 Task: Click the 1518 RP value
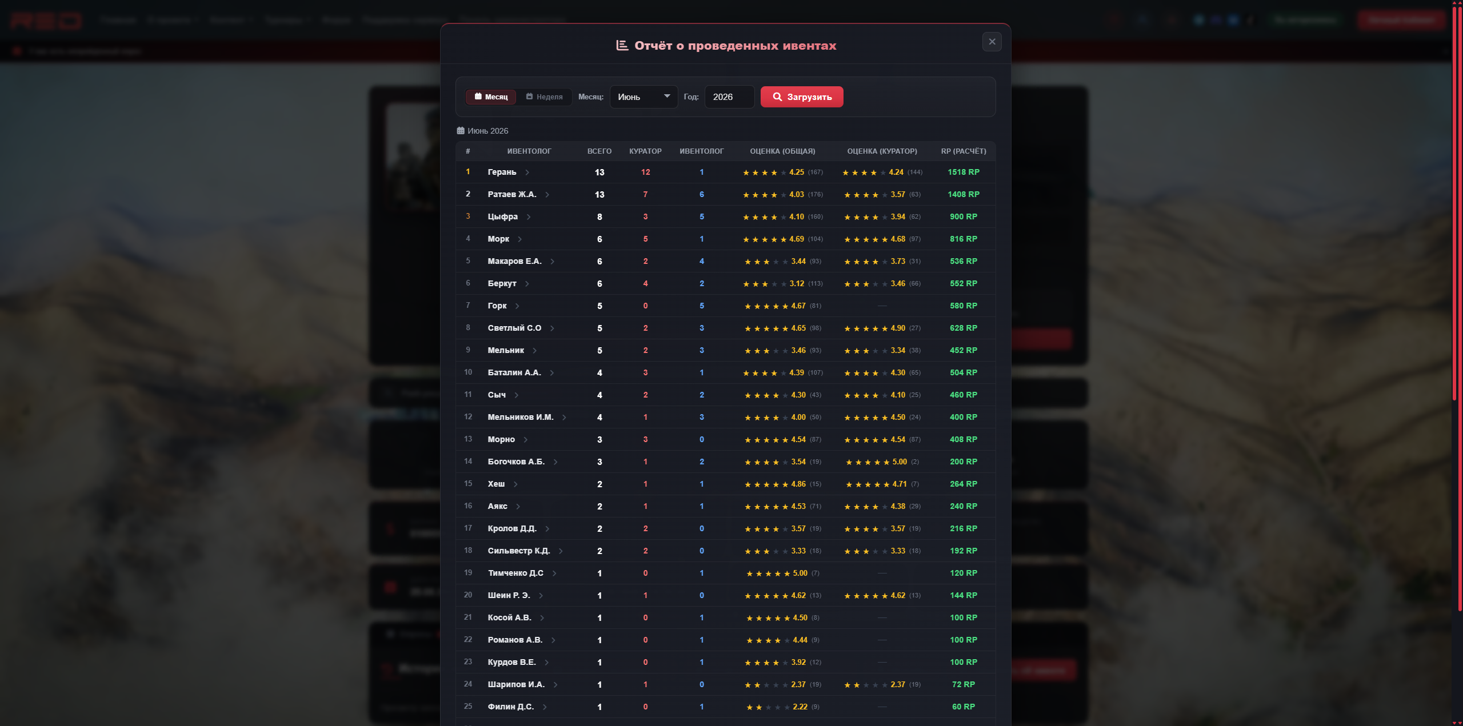(x=964, y=172)
